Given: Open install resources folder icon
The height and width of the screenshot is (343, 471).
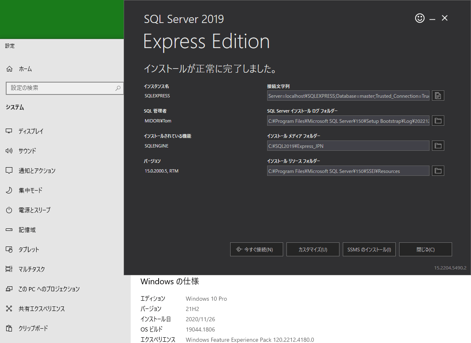Looking at the screenshot, I should (438, 171).
